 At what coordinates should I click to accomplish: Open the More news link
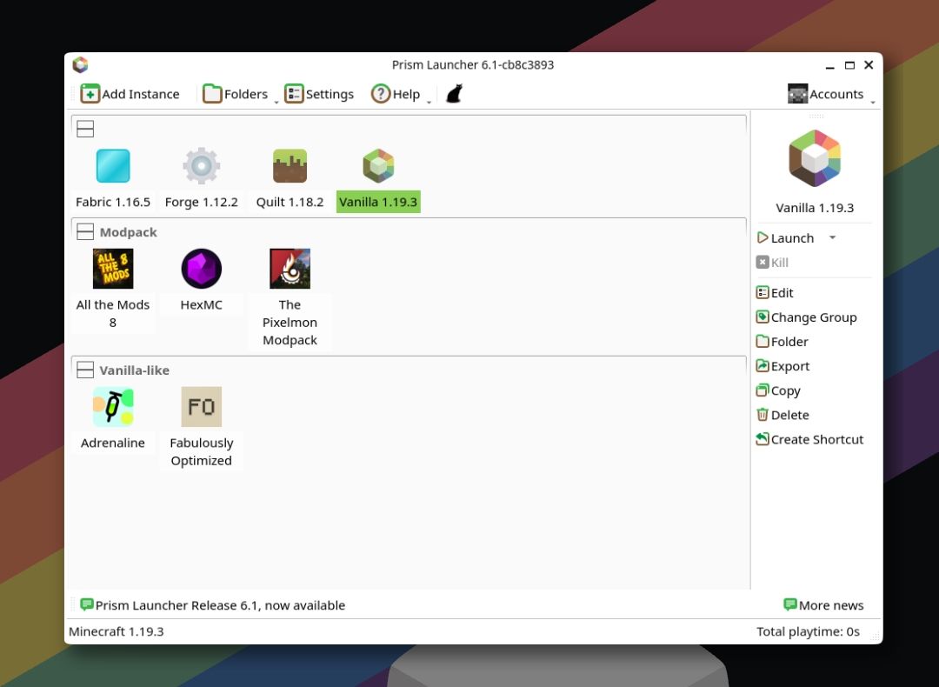coord(823,605)
